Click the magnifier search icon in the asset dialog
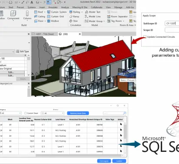179x164 pixels. click(125, 113)
